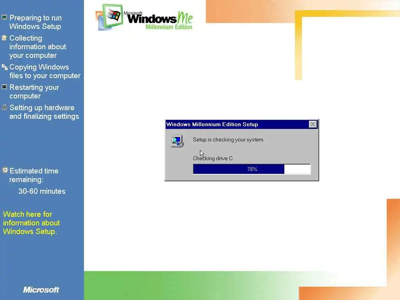The image size is (400, 300).
Task: Click the Copying Windows files step icon
Action: coord(5,67)
